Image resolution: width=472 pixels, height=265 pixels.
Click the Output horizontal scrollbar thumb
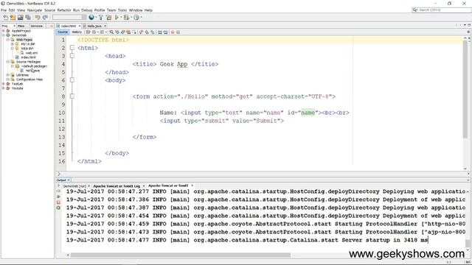click(x=181, y=255)
